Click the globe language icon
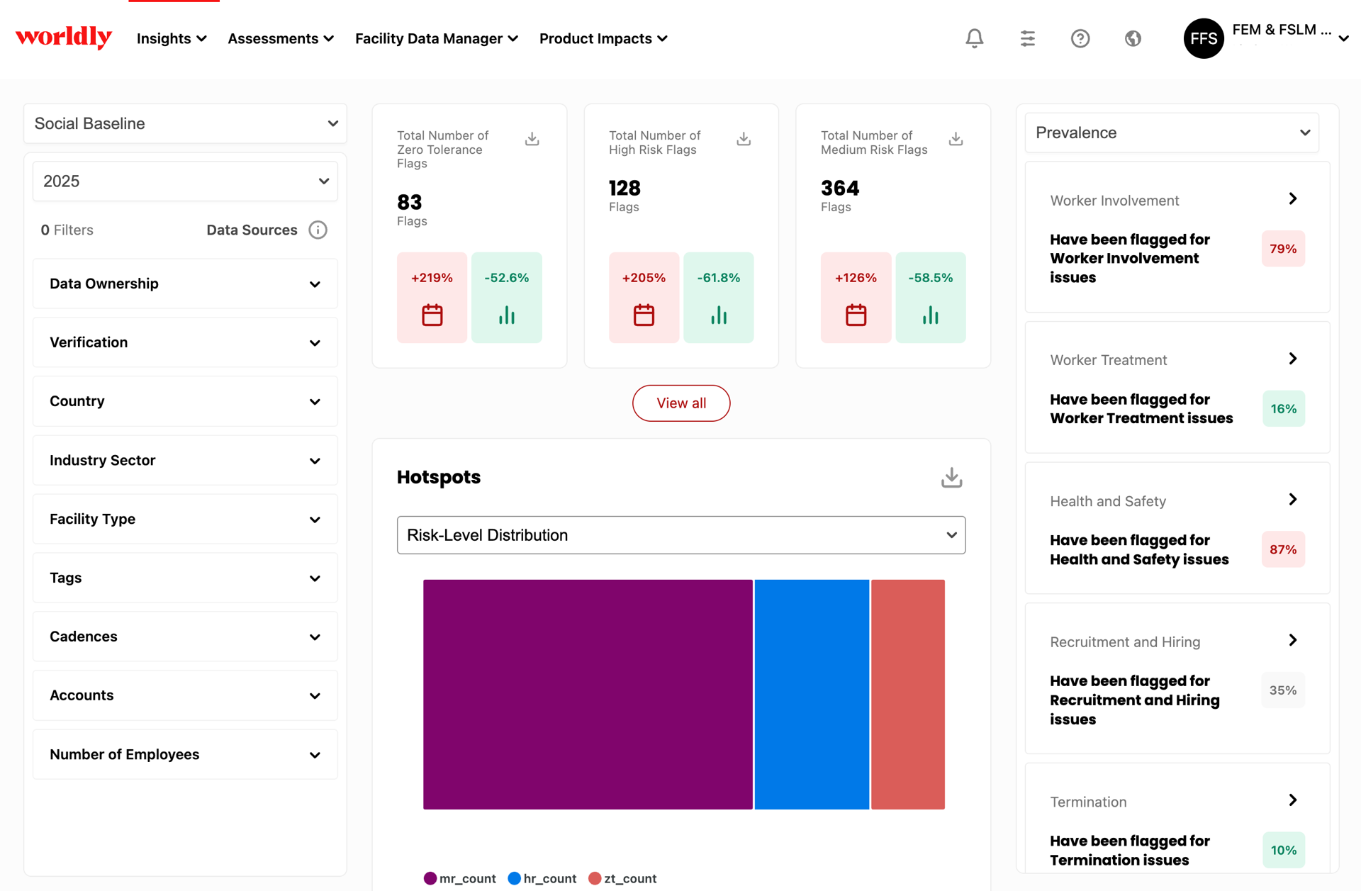Image resolution: width=1361 pixels, height=891 pixels. 1133,38
